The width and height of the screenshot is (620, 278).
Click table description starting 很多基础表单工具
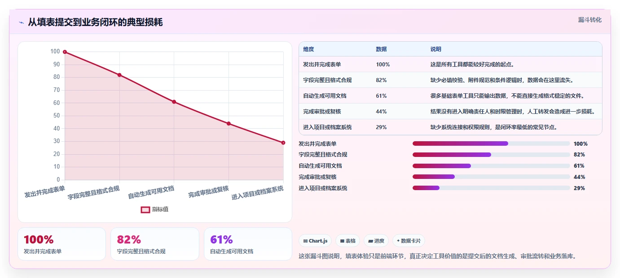(507, 96)
